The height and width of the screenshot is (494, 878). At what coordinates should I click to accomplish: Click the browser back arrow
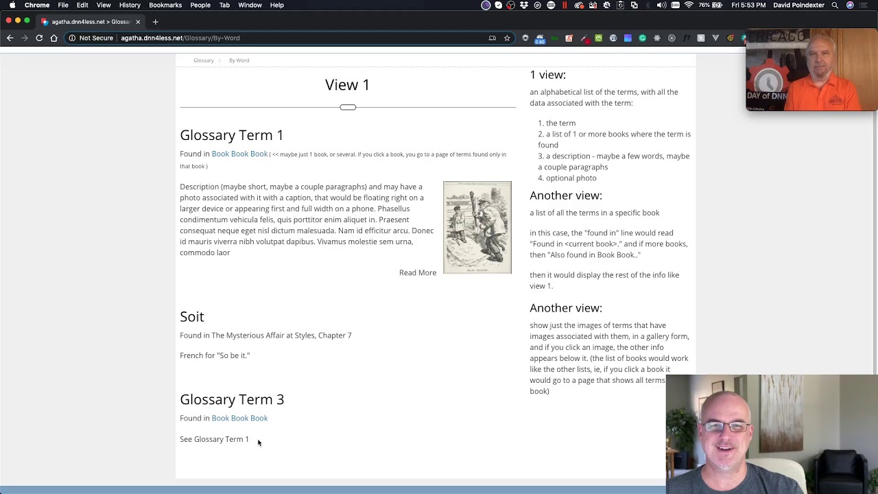click(x=10, y=38)
